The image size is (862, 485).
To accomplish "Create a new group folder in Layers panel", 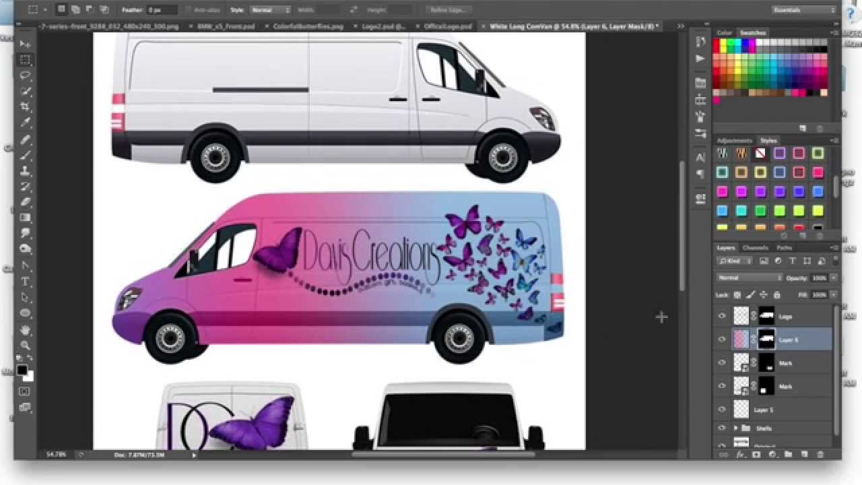I will [788, 455].
